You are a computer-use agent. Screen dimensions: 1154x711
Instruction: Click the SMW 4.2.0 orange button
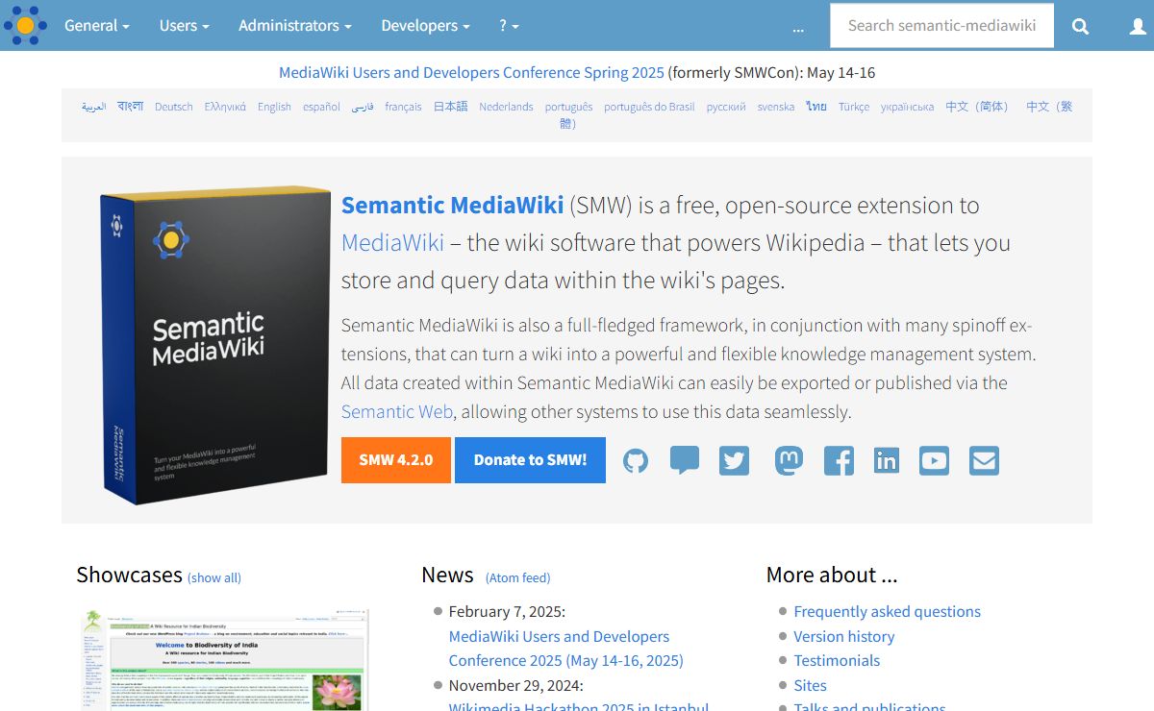pos(396,459)
